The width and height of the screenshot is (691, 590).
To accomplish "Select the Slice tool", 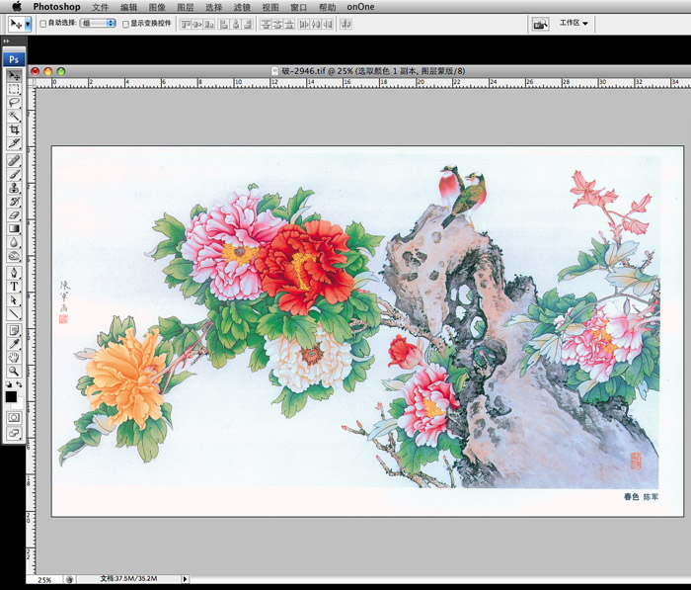I will pos(14,143).
